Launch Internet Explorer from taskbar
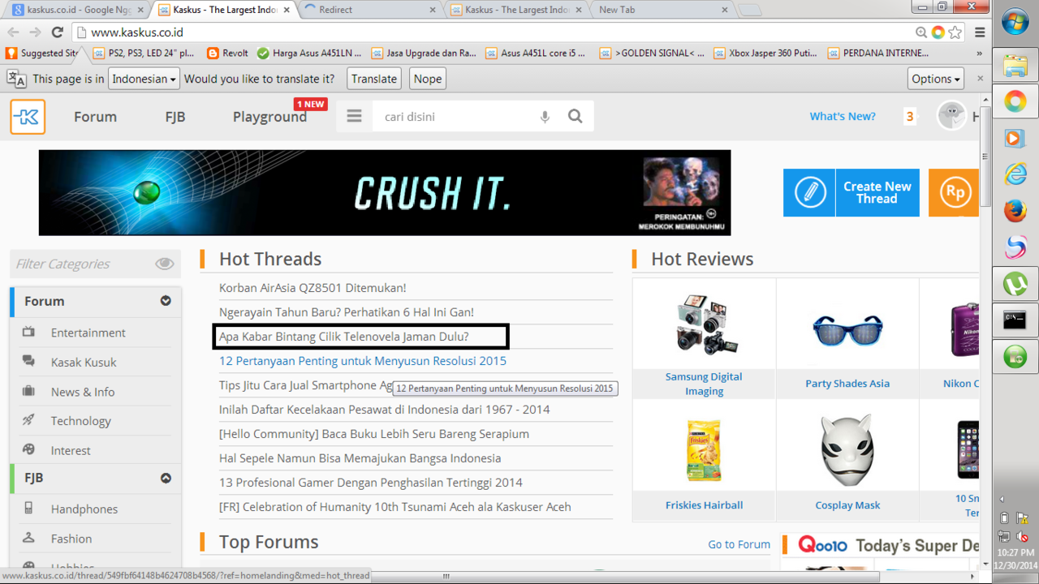This screenshot has height=584, width=1039. [x=1015, y=173]
